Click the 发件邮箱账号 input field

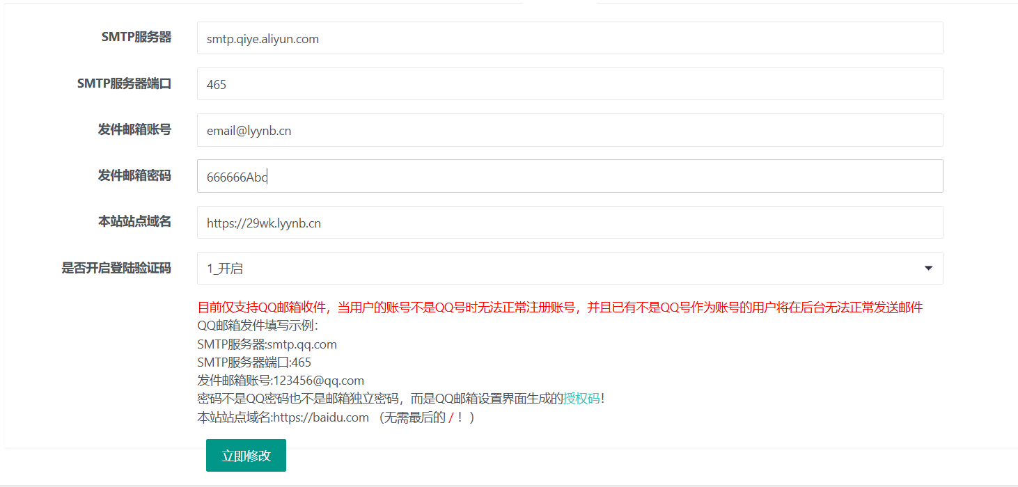[x=570, y=130]
